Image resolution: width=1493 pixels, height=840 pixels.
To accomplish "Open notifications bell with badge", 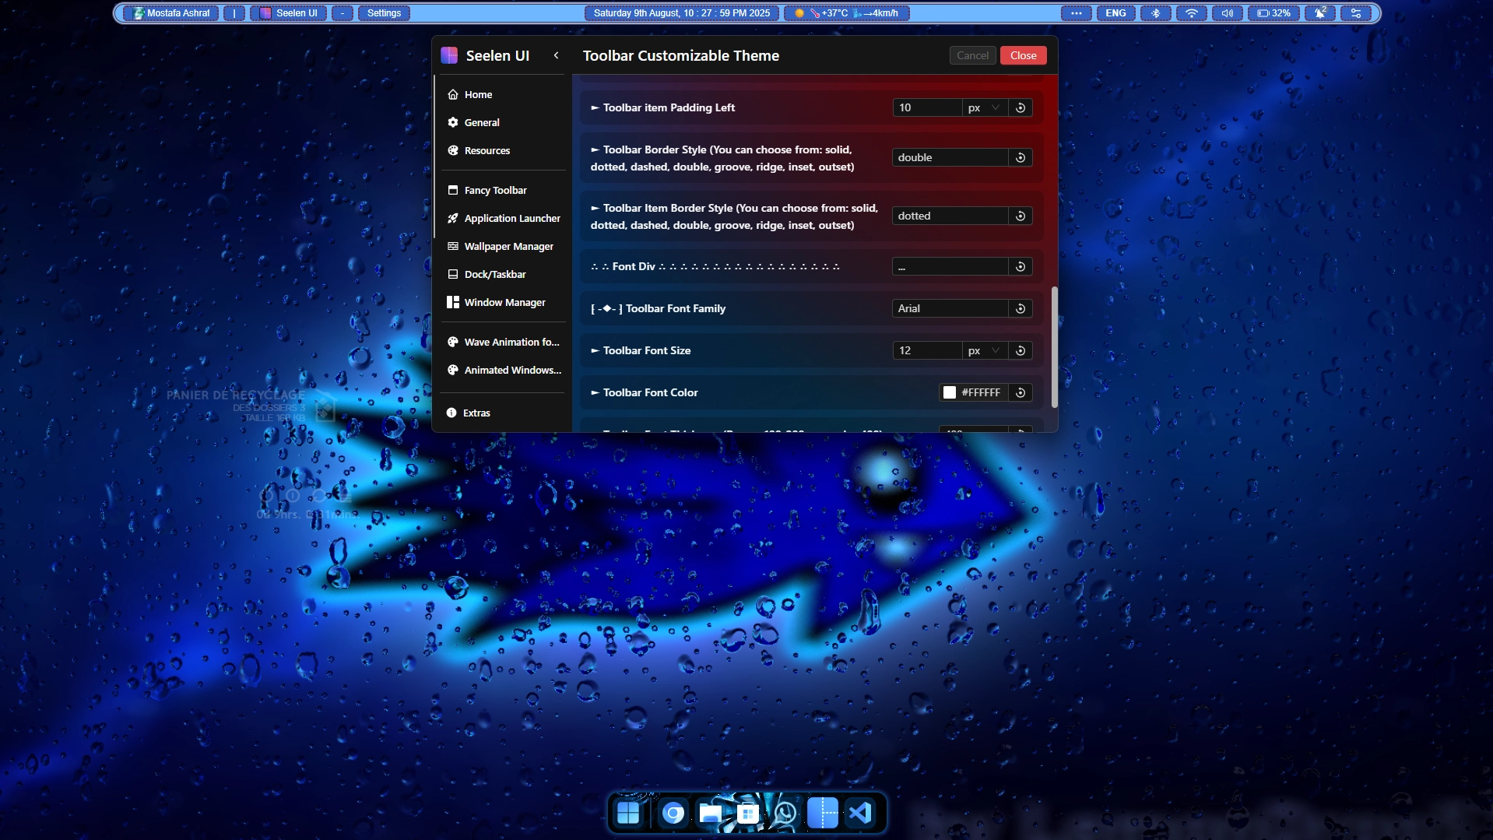I will 1320,13.
